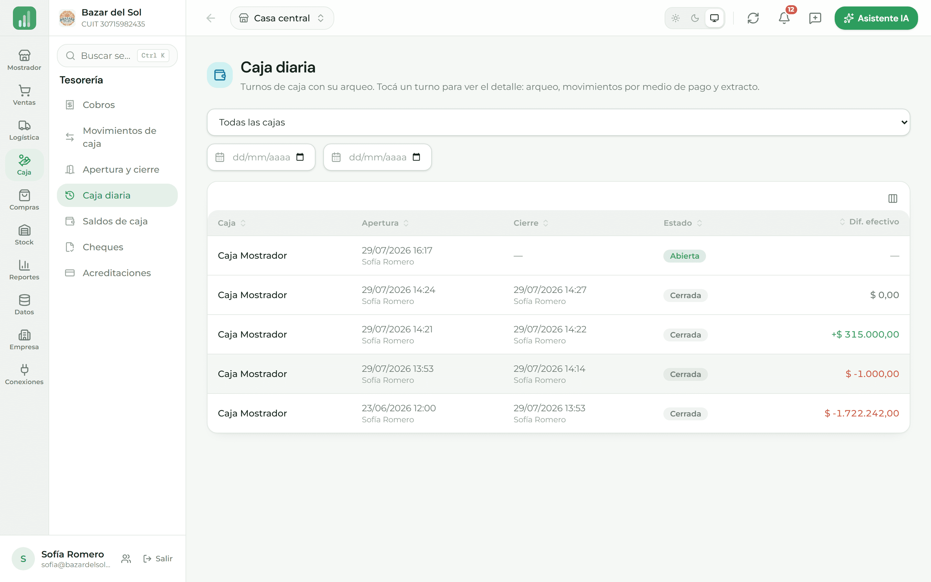Viewport: 931px width, 582px height.
Task: Sort by Cierre column
Action: tap(531, 223)
